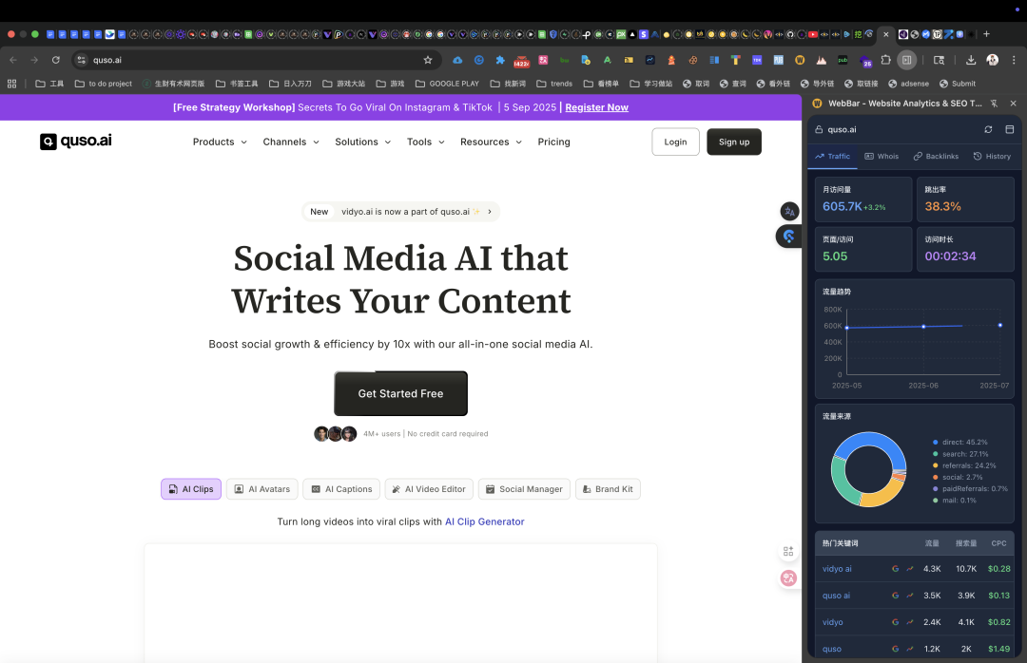Open the GOOGLE PLAY bookmarks folder
The width and height of the screenshot is (1027, 663).
(447, 84)
